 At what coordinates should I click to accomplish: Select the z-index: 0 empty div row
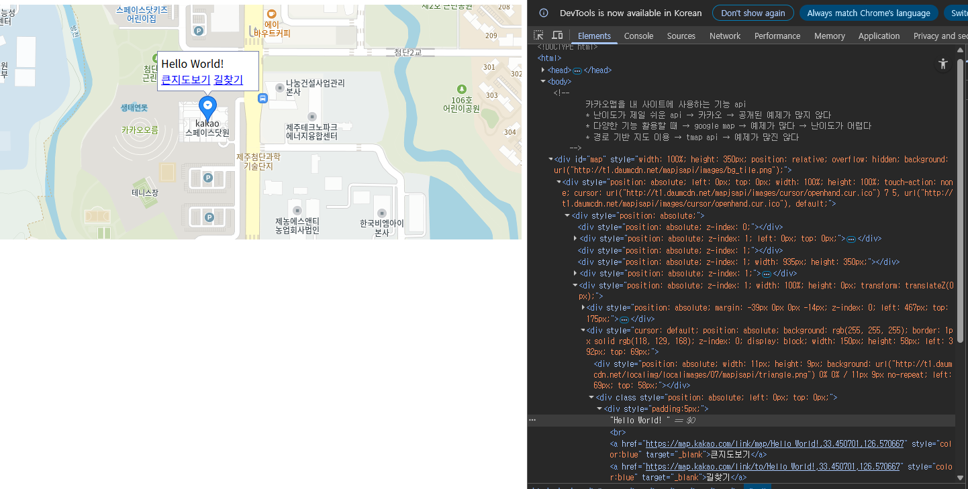coord(681,227)
